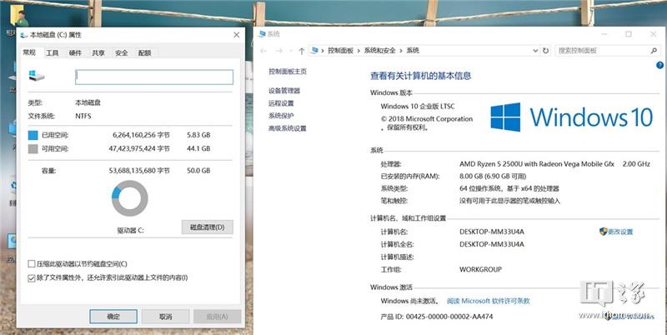Click the drive label input field
The image size is (667, 335).
[154, 77]
